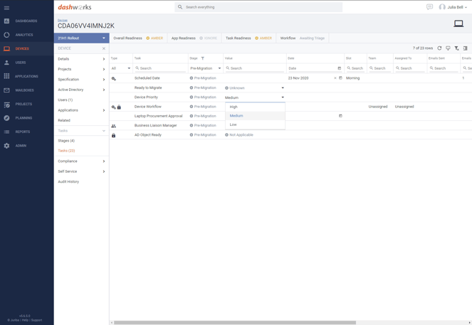Expand the Projects panel item
This screenshot has height=325, width=472.
click(x=82, y=69)
